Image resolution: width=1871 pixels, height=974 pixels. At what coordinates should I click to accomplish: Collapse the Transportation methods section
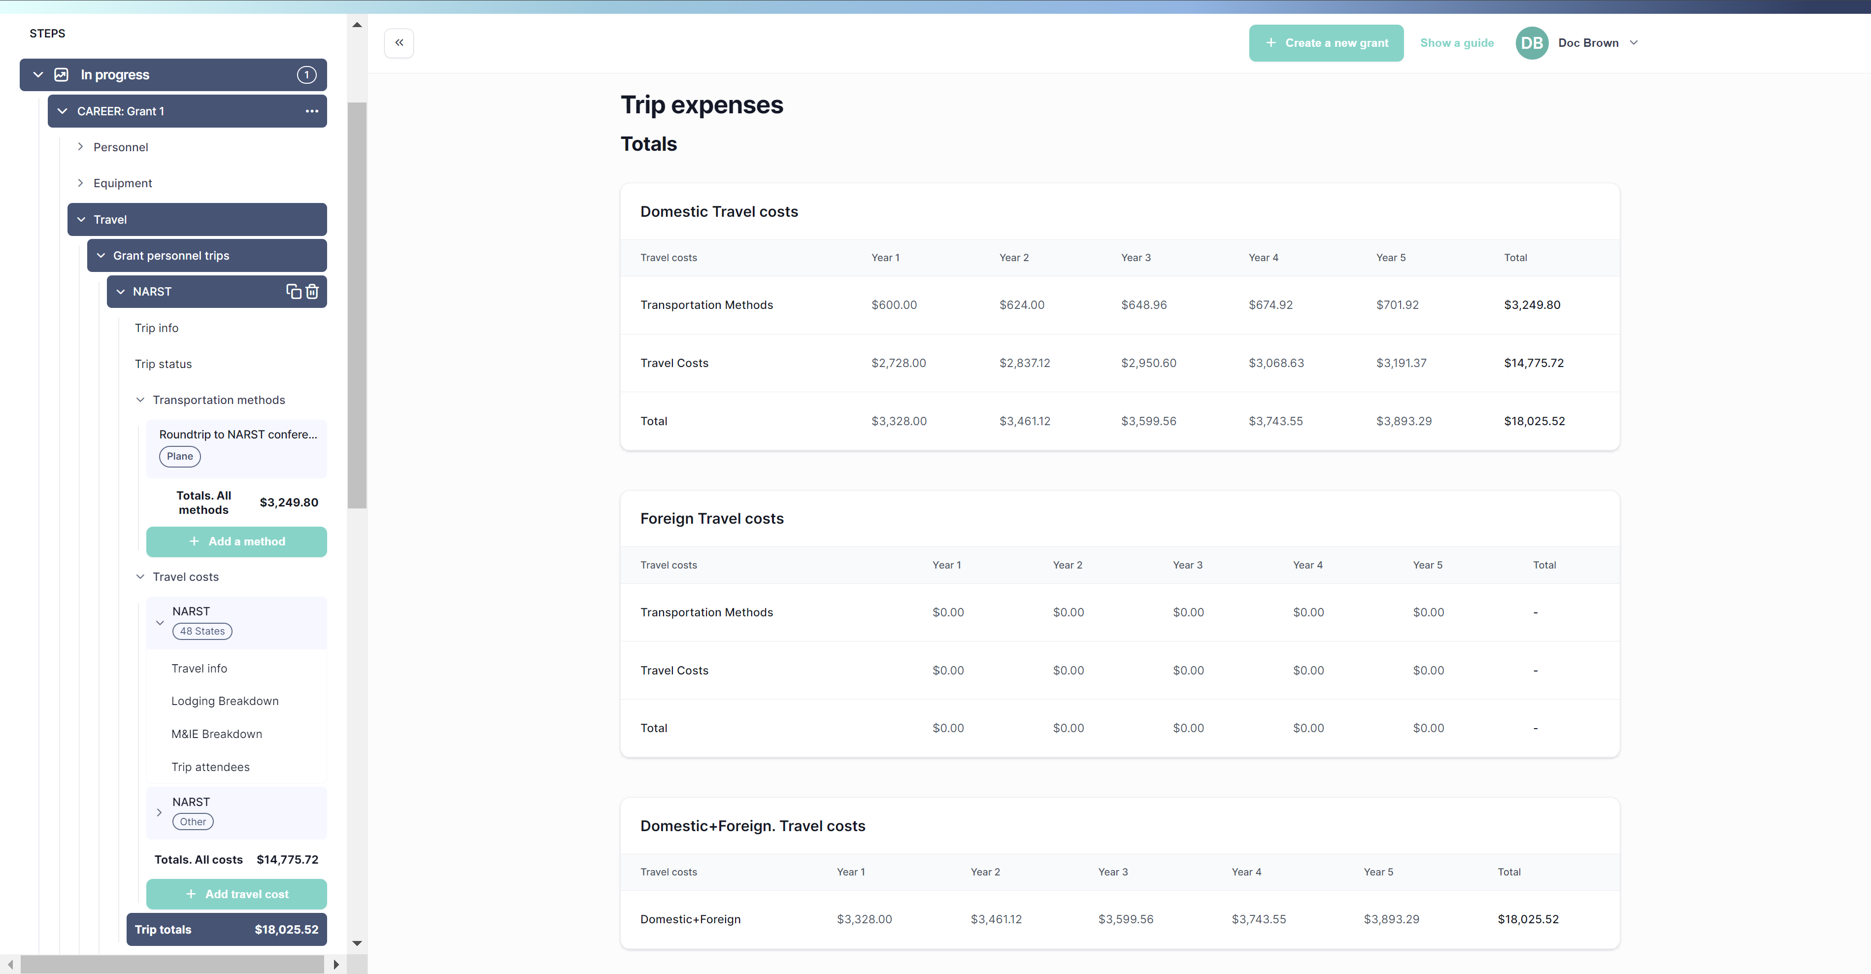click(x=140, y=400)
